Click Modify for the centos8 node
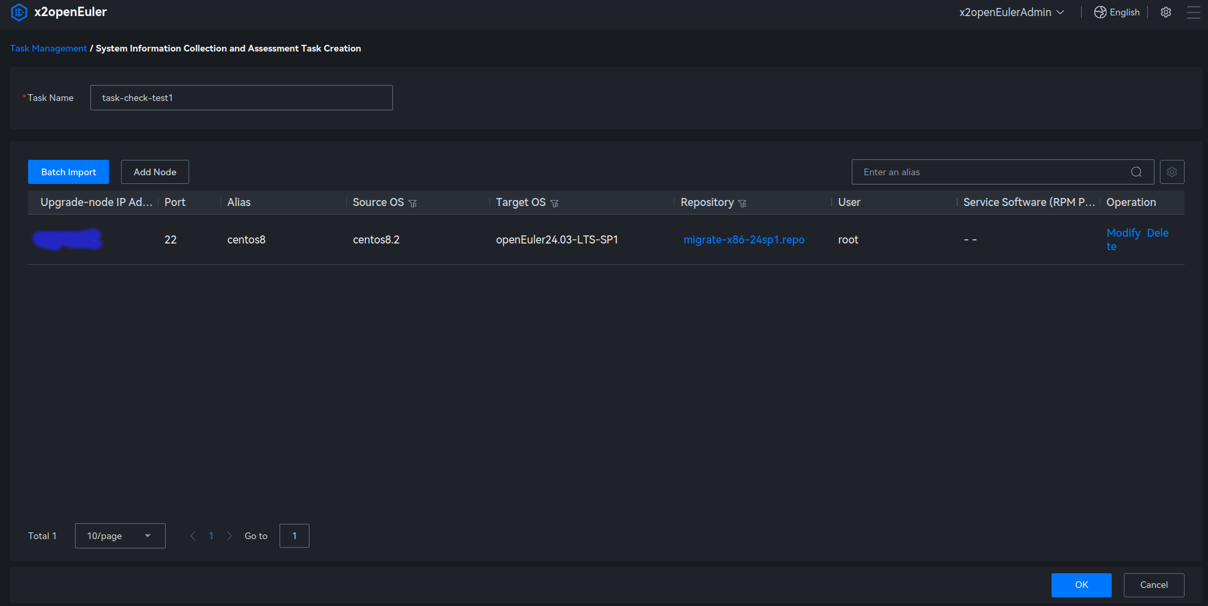This screenshot has width=1208, height=606. [1123, 233]
